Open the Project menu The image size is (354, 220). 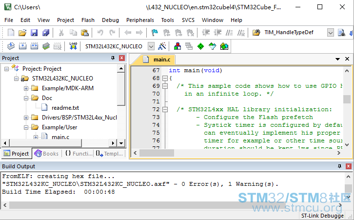pyautogui.click(x=65, y=20)
